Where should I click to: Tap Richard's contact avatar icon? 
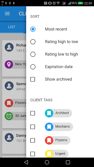point(9,47)
